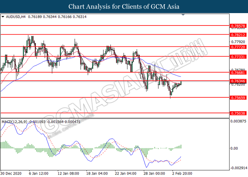Click the chart shift marker triangle at top
The height and width of the screenshot is (177, 248).
click(183, 15)
